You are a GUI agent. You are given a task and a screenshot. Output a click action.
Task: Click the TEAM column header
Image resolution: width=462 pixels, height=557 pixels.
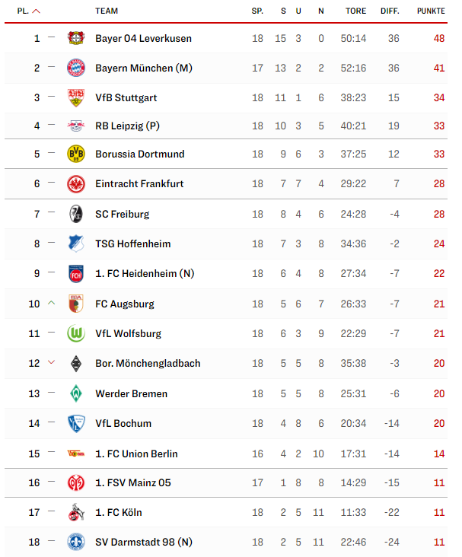pyautogui.click(x=107, y=11)
